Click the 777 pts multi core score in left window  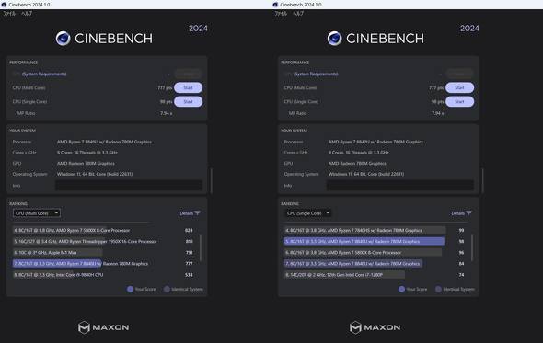[x=165, y=88]
